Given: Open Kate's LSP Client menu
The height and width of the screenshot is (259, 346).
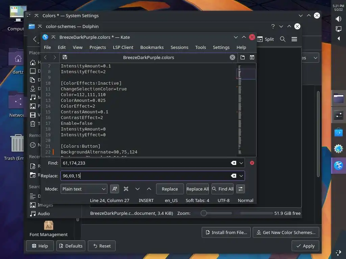Looking at the screenshot, I should [123, 47].
